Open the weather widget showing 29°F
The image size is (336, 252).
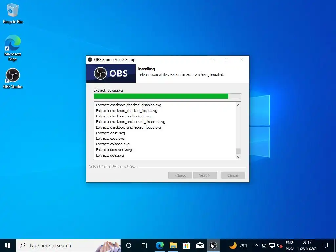[x=239, y=245]
